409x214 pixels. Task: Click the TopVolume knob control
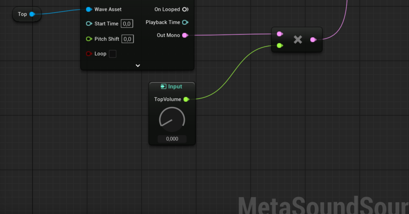click(172, 120)
